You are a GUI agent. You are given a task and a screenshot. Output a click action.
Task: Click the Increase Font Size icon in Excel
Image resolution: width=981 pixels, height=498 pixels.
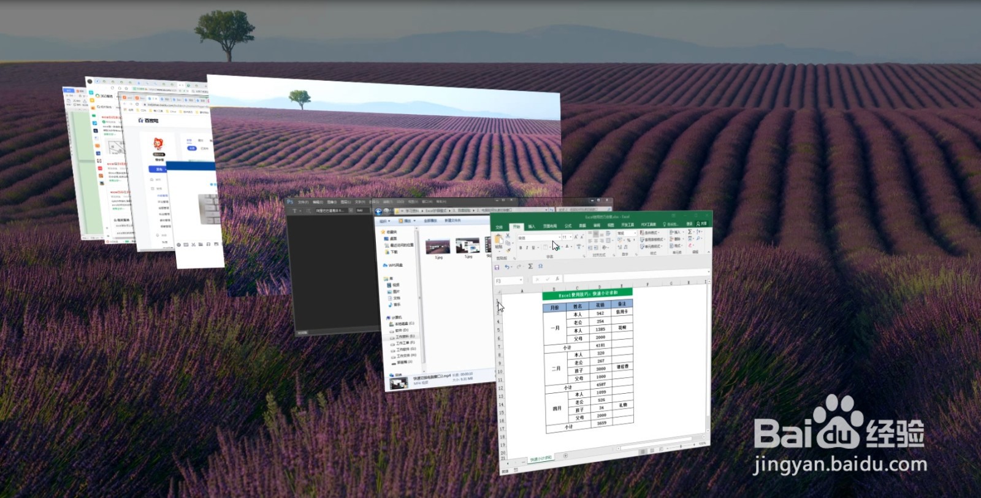point(576,237)
